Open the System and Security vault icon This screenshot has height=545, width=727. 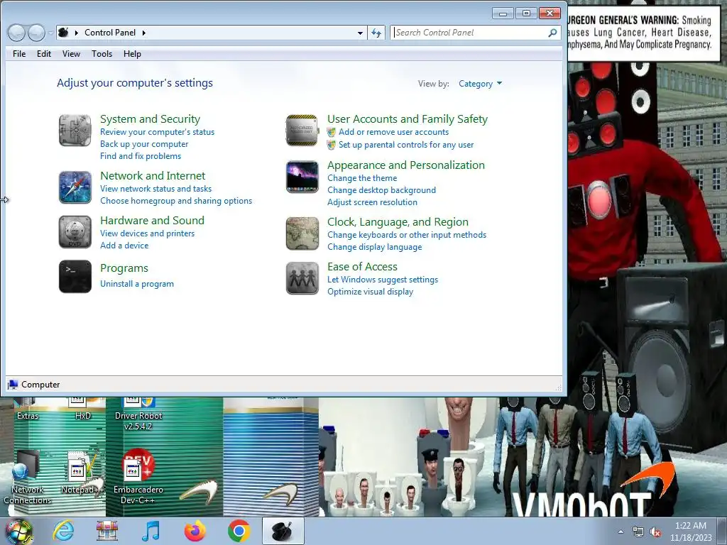coord(75,131)
